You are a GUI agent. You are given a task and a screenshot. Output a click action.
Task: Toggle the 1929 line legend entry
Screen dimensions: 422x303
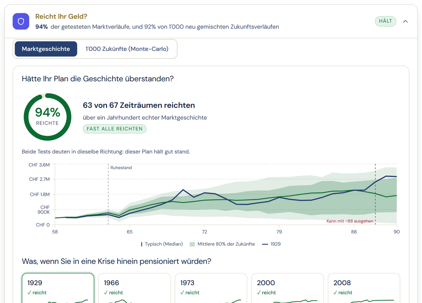tap(271, 244)
